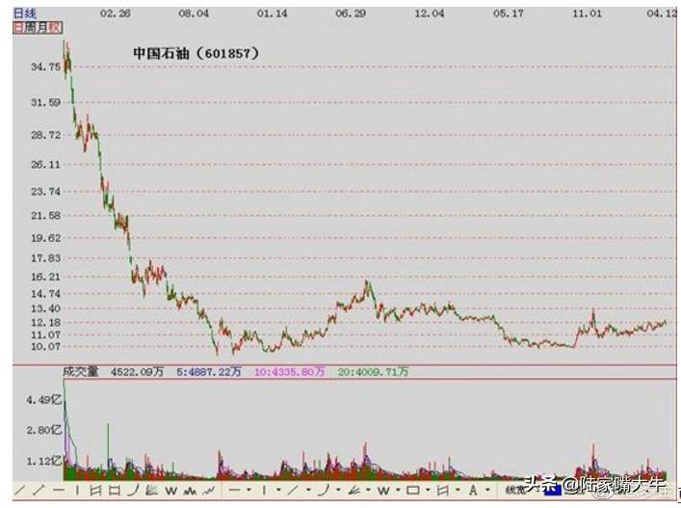Open dropdown beside A text tool
This screenshot has height=508, width=681.
tap(487, 490)
